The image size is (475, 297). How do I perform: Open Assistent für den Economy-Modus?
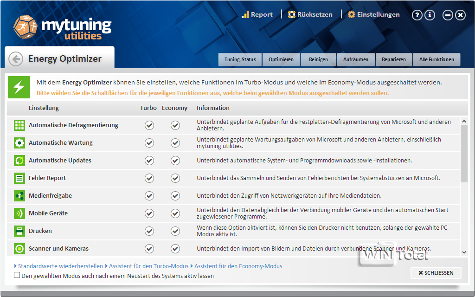(238, 266)
